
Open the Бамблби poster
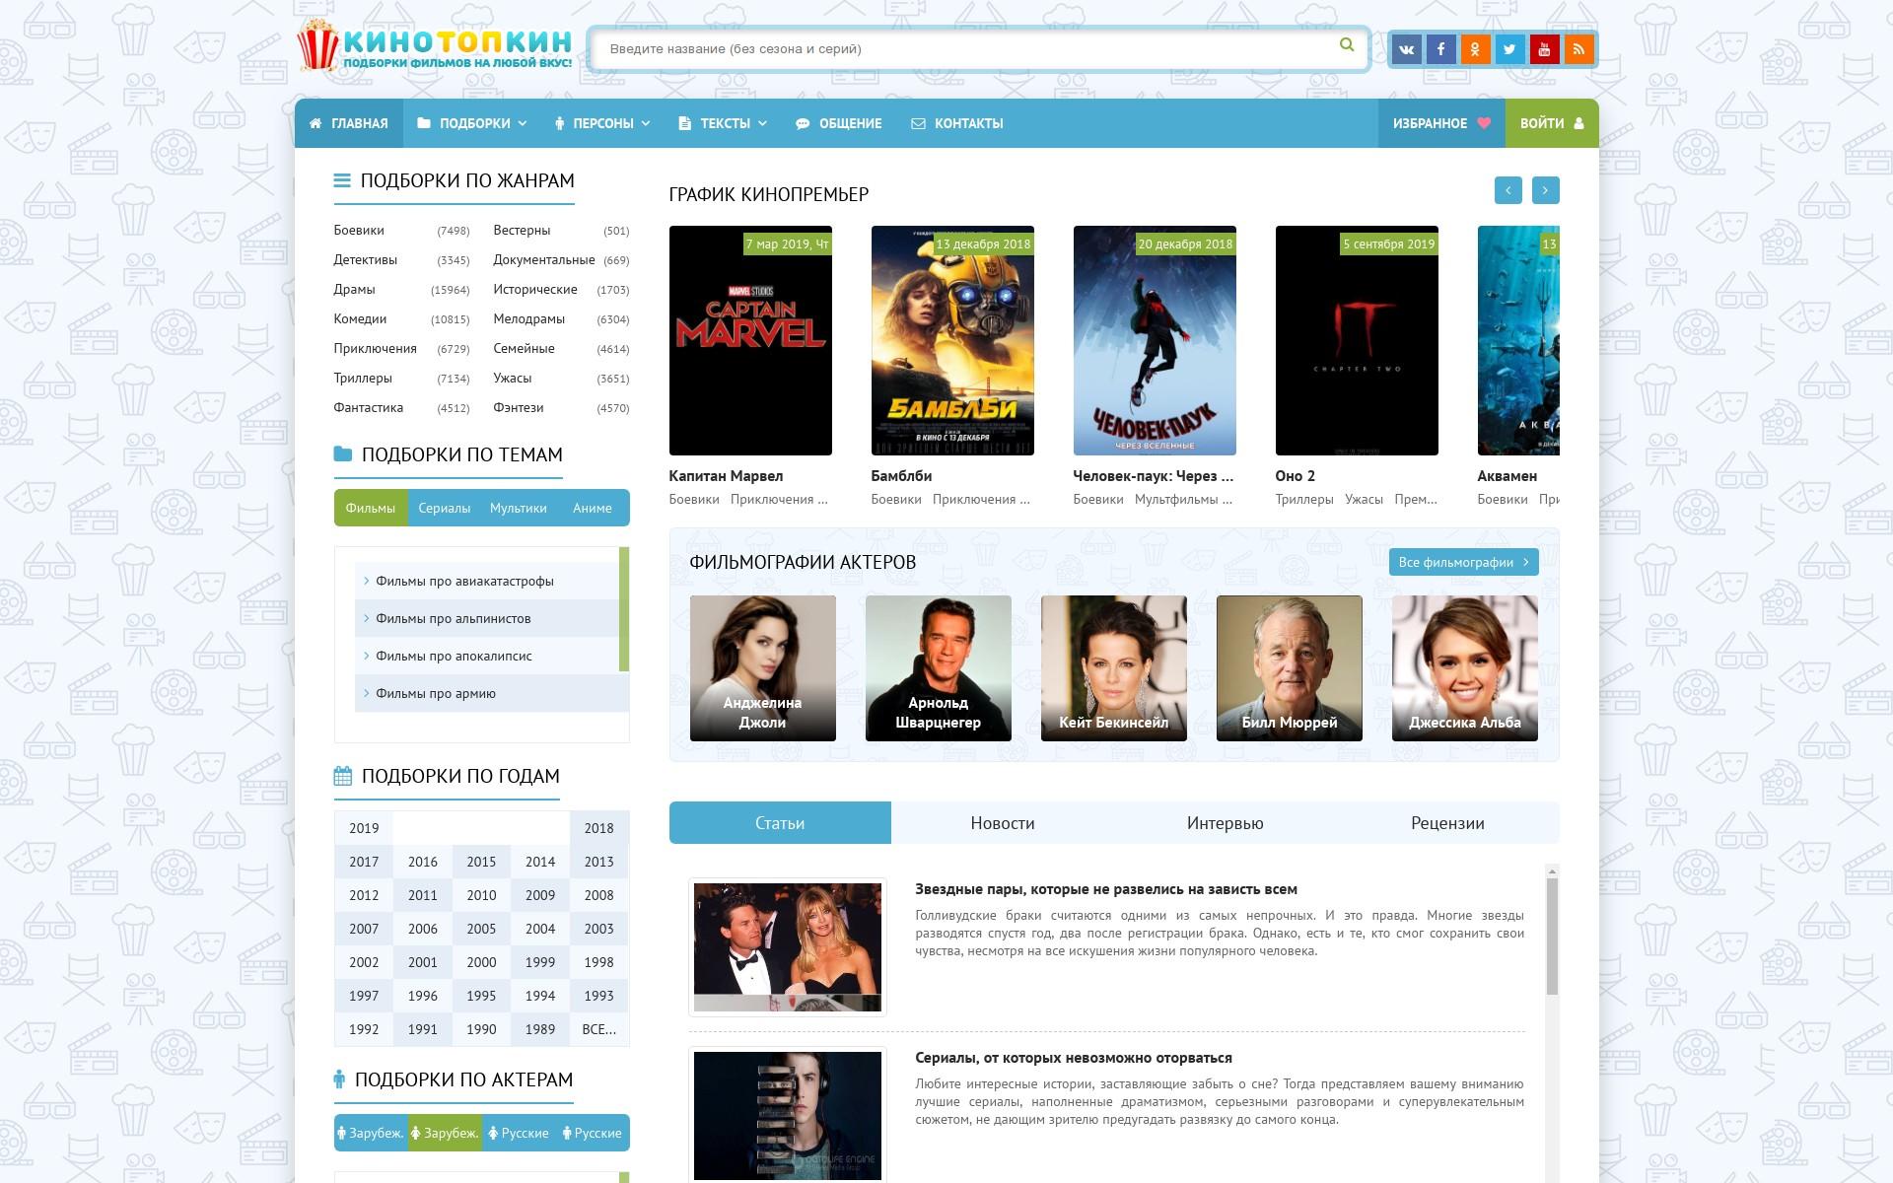952,340
